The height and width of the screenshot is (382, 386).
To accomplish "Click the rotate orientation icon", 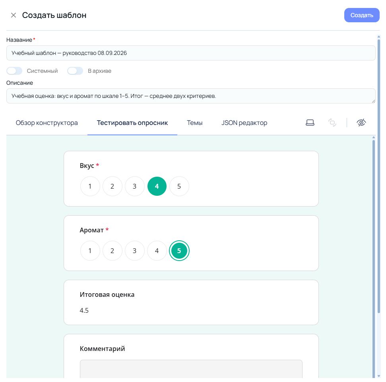I will click(x=332, y=123).
